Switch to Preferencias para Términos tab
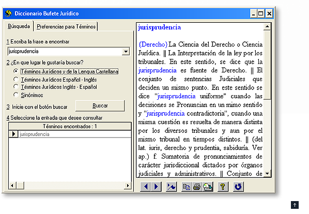Image resolution: width=309 pixels, height=214 pixels. click(66, 26)
